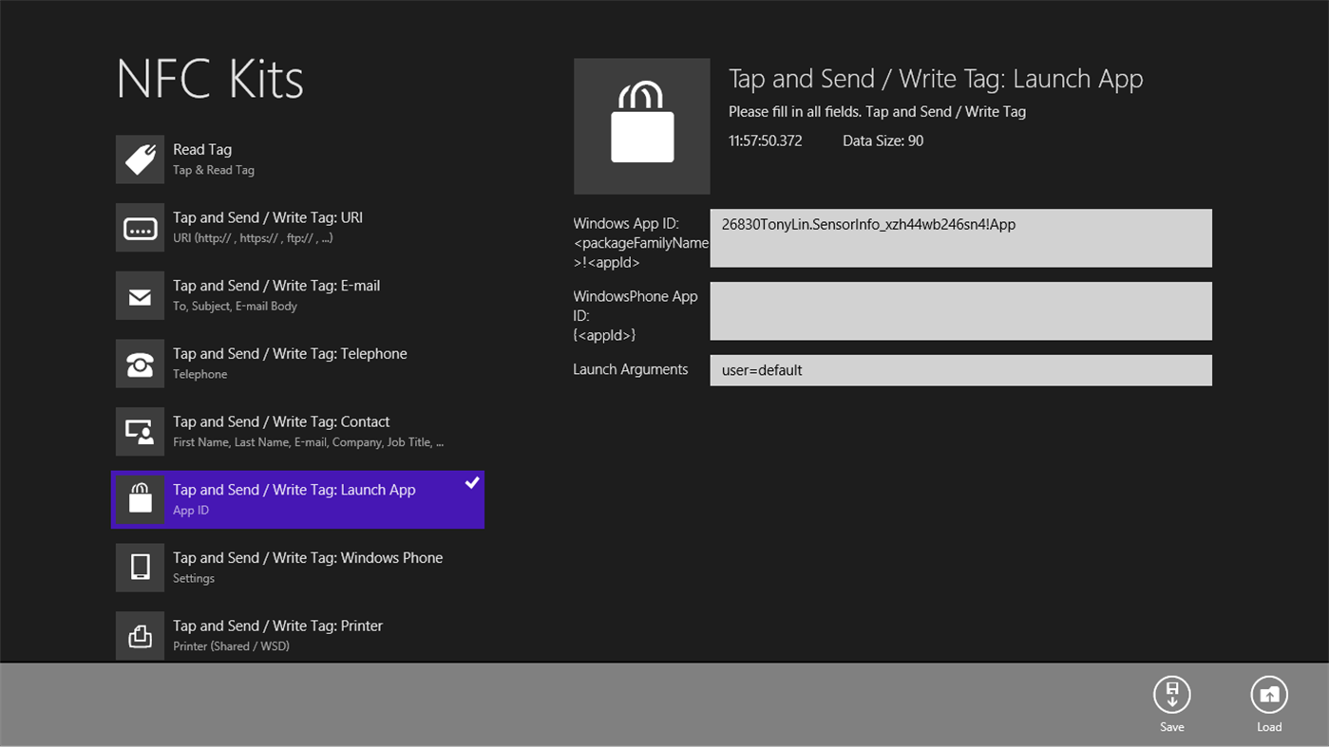
Task: Click the large lock tile in the detail header
Action: [641, 125]
